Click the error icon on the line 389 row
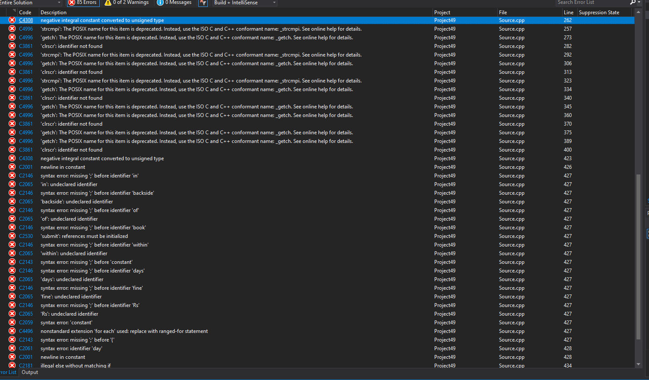 coord(12,141)
